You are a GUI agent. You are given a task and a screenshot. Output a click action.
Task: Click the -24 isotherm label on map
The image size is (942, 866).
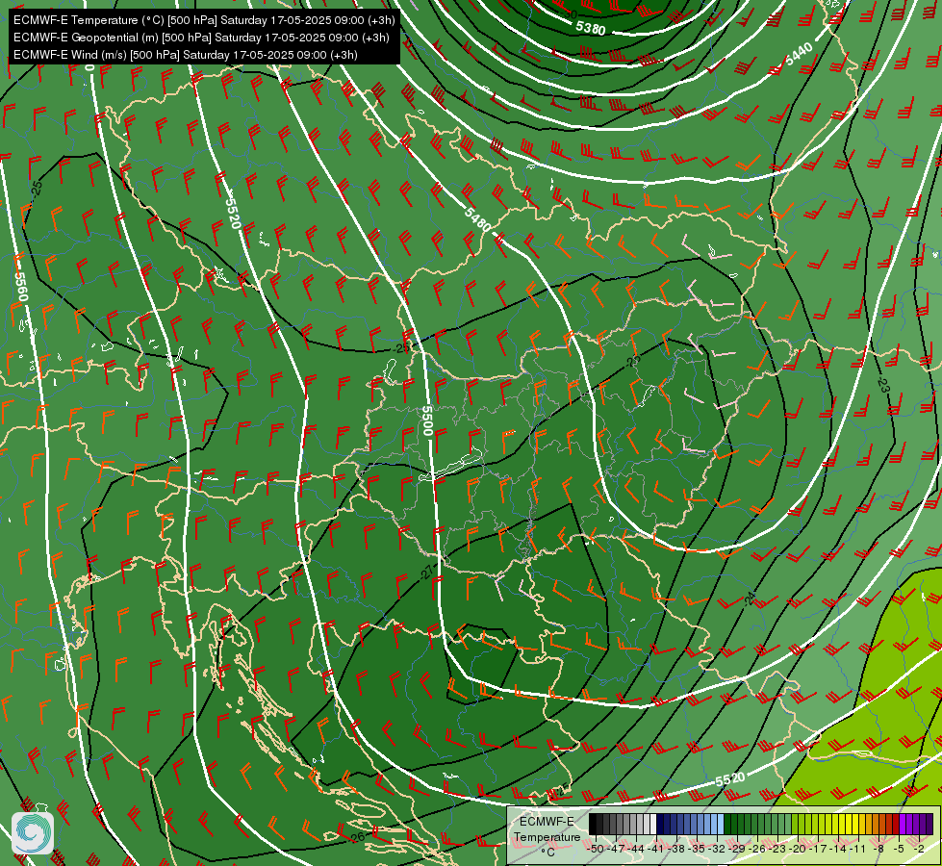pyautogui.click(x=750, y=599)
